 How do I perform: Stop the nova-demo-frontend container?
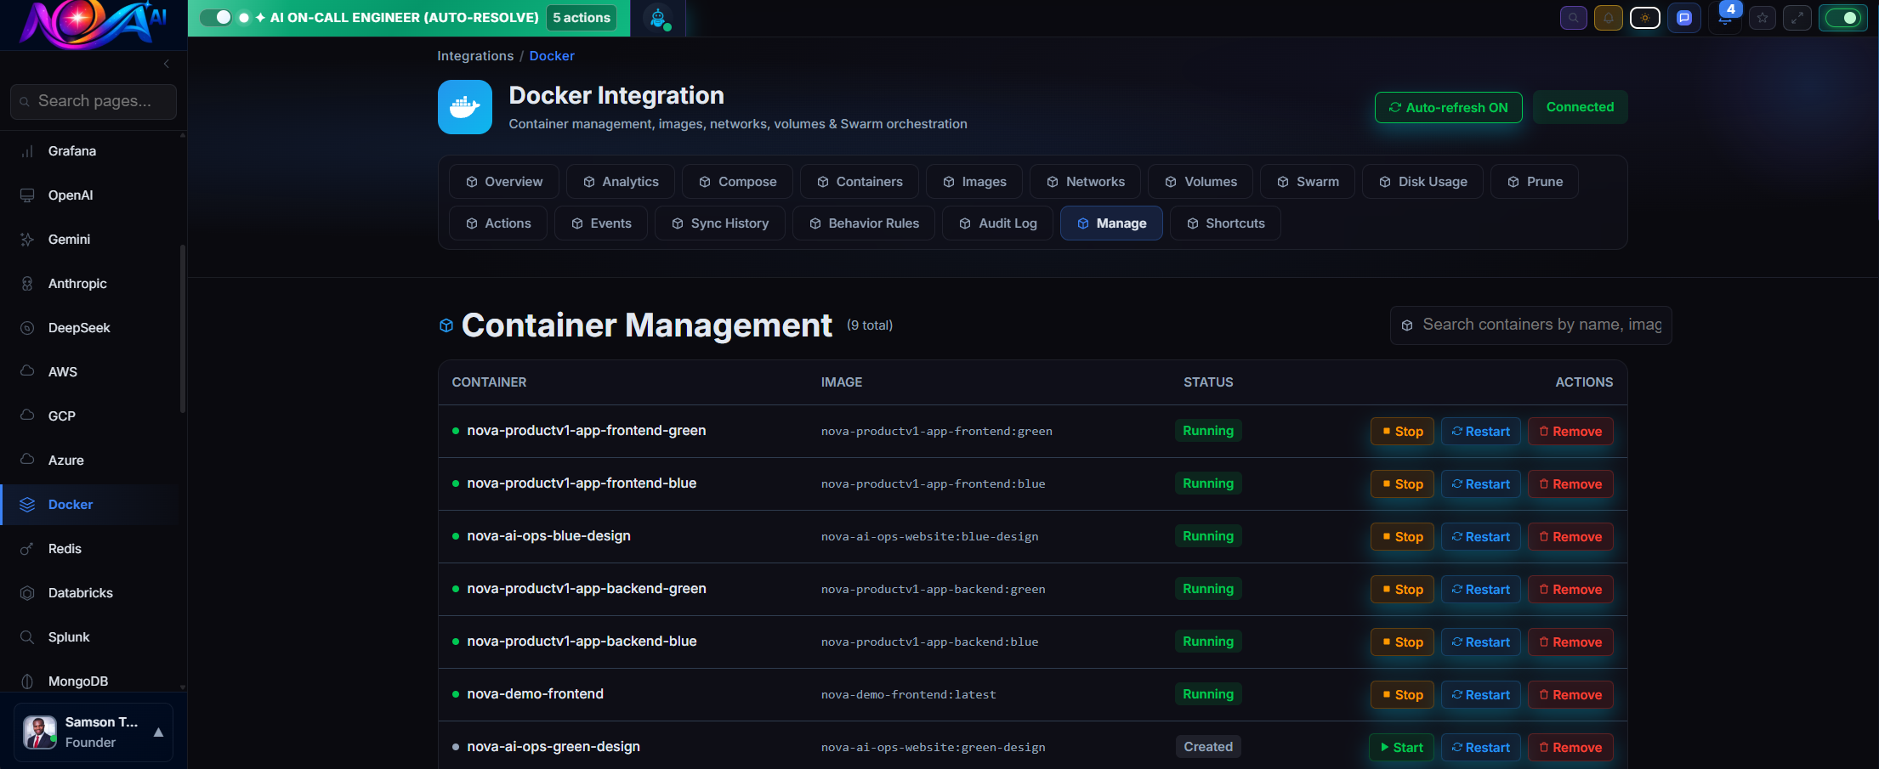tap(1401, 694)
